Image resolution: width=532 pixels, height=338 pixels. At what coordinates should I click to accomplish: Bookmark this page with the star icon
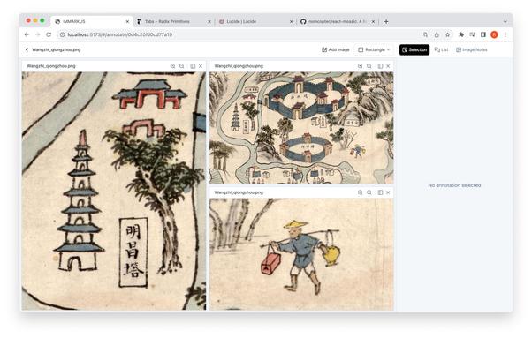448,34
